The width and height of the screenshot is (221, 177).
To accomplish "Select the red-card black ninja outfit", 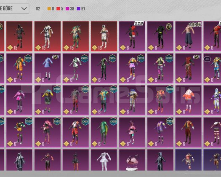I will [19, 36].
